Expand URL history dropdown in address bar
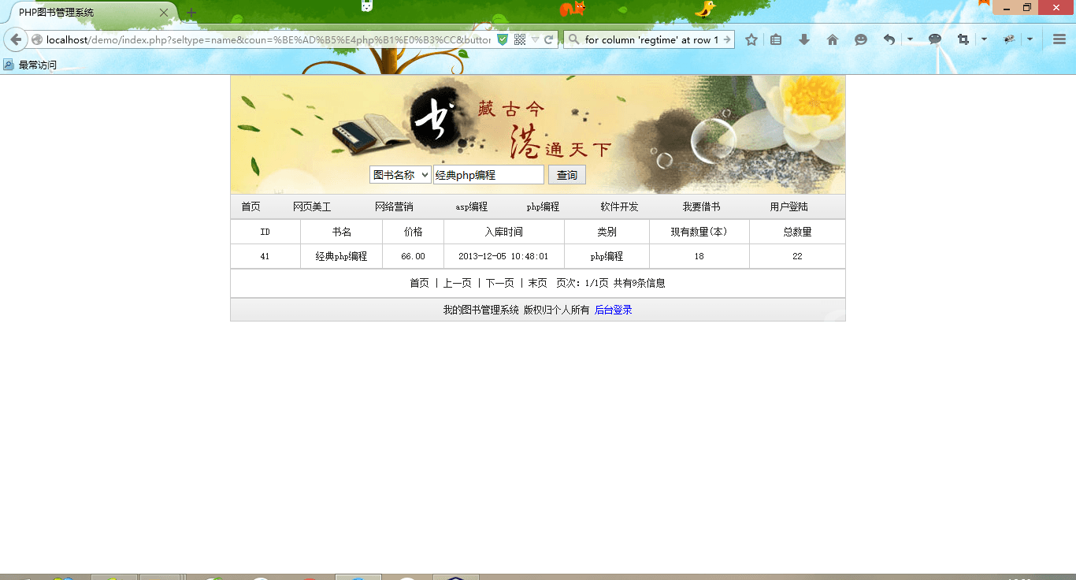This screenshot has height=580, width=1076. point(535,39)
